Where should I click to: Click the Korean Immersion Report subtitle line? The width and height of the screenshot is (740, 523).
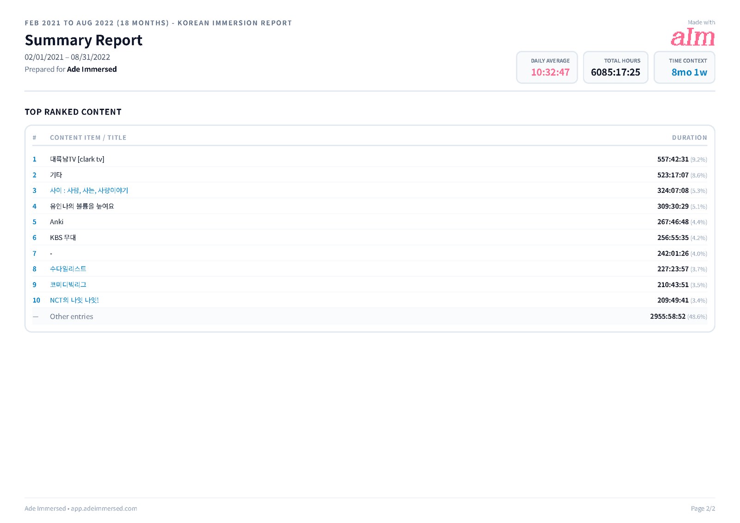158,23
